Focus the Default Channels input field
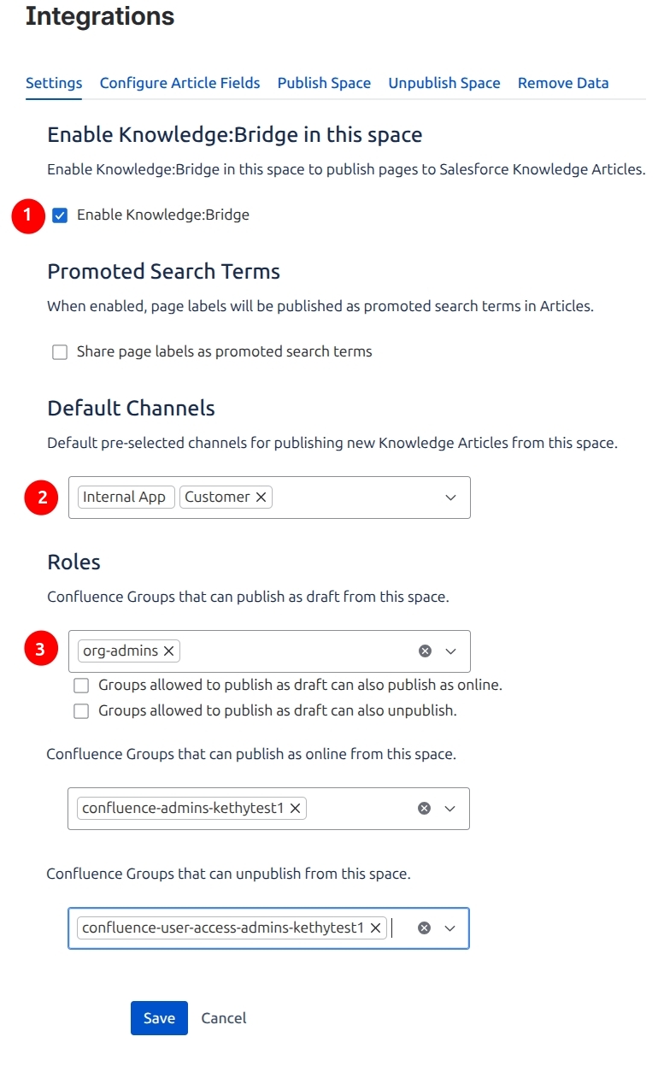Viewport: 658px width, 1066px height. [x=269, y=498]
